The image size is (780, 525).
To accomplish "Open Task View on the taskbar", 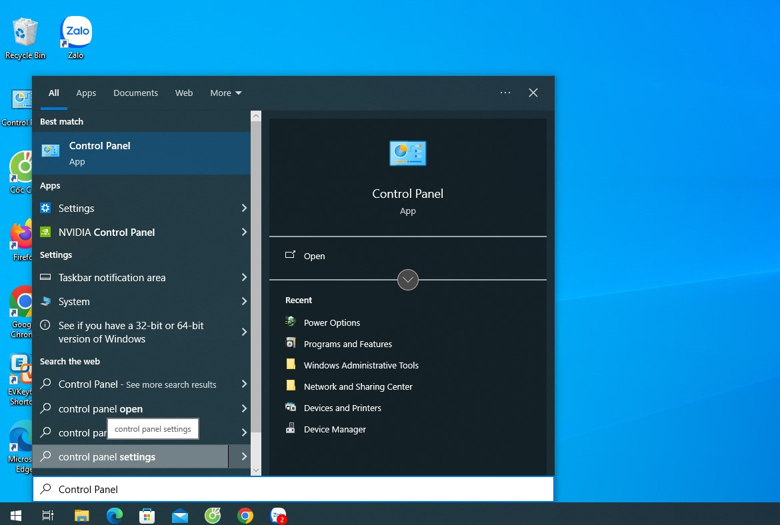I will [48, 516].
